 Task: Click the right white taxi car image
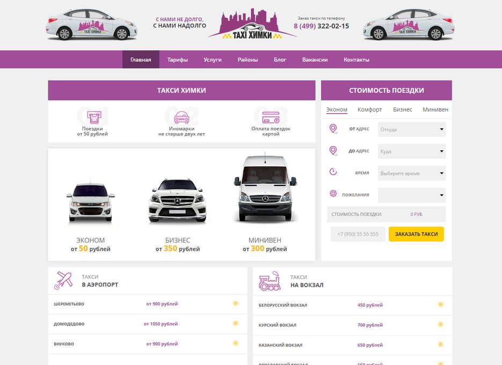point(409,25)
